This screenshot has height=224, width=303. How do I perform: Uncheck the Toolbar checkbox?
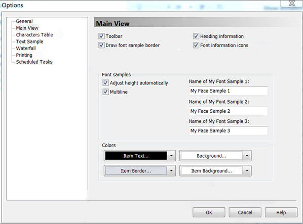[101, 36]
